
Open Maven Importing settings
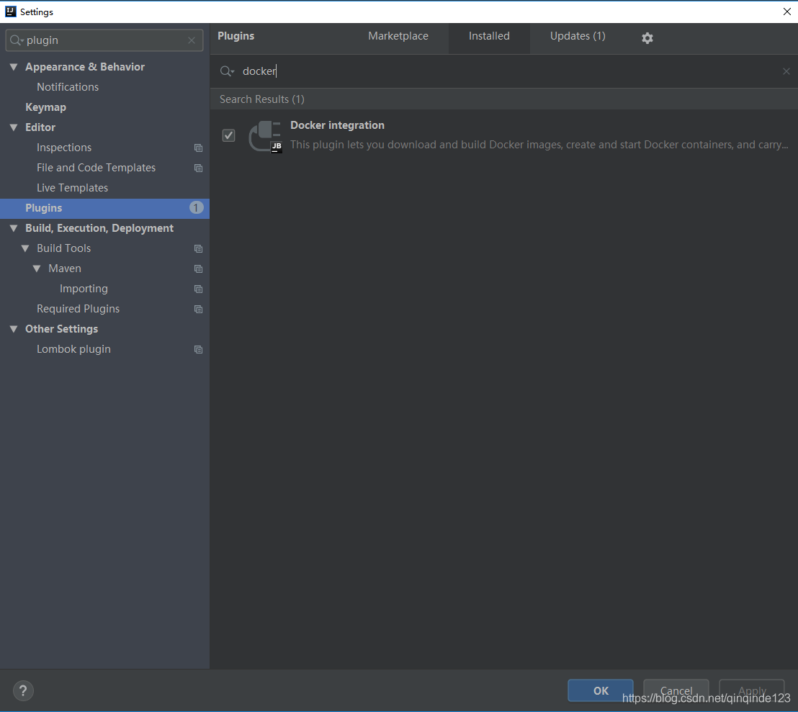click(x=84, y=289)
